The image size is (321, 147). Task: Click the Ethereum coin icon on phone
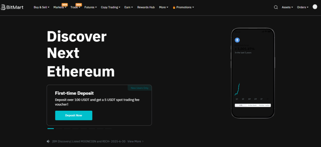(x=237, y=40)
